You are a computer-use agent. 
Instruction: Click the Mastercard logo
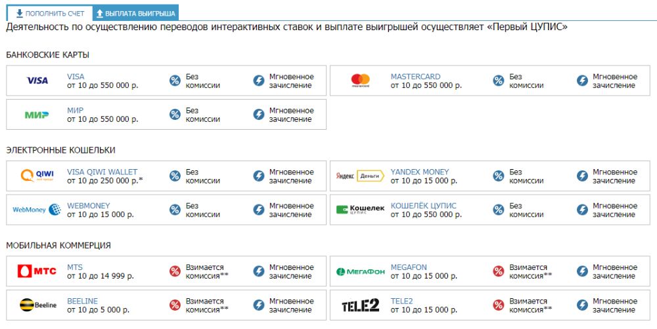coord(360,80)
